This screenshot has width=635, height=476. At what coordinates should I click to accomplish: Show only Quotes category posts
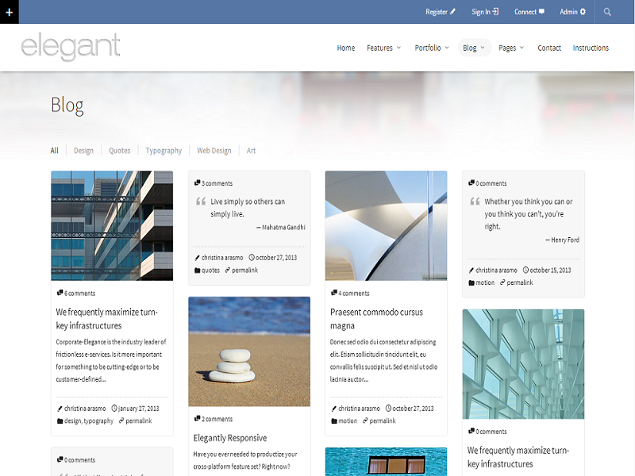pos(120,151)
